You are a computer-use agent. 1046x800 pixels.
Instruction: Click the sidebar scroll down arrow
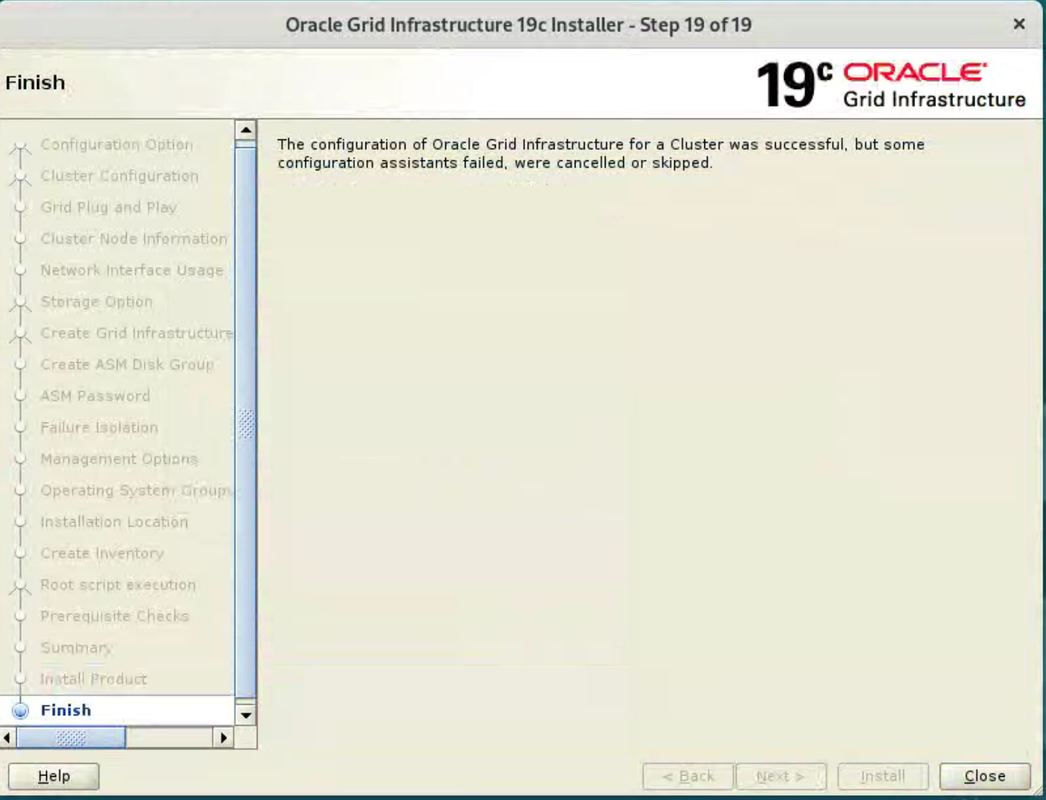point(246,715)
